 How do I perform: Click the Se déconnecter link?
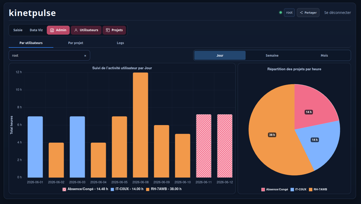[338, 13]
